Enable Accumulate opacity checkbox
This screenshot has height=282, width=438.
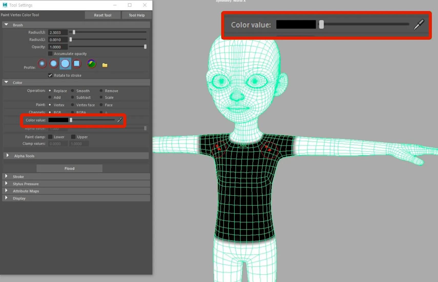click(50, 54)
